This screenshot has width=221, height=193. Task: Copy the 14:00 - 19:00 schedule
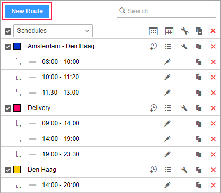tap(199, 139)
